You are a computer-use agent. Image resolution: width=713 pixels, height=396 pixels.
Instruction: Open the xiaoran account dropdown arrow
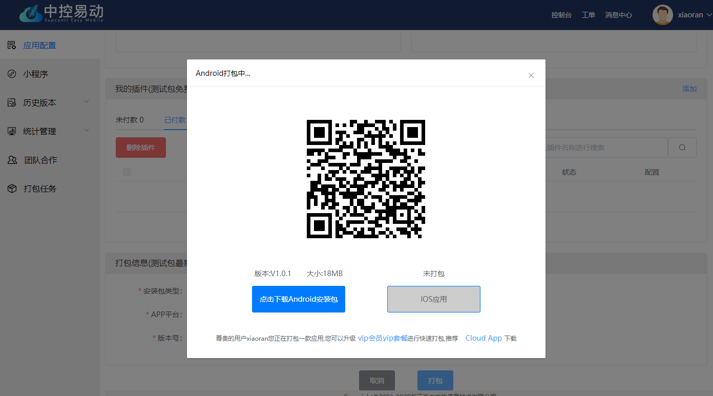tap(709, 15)
